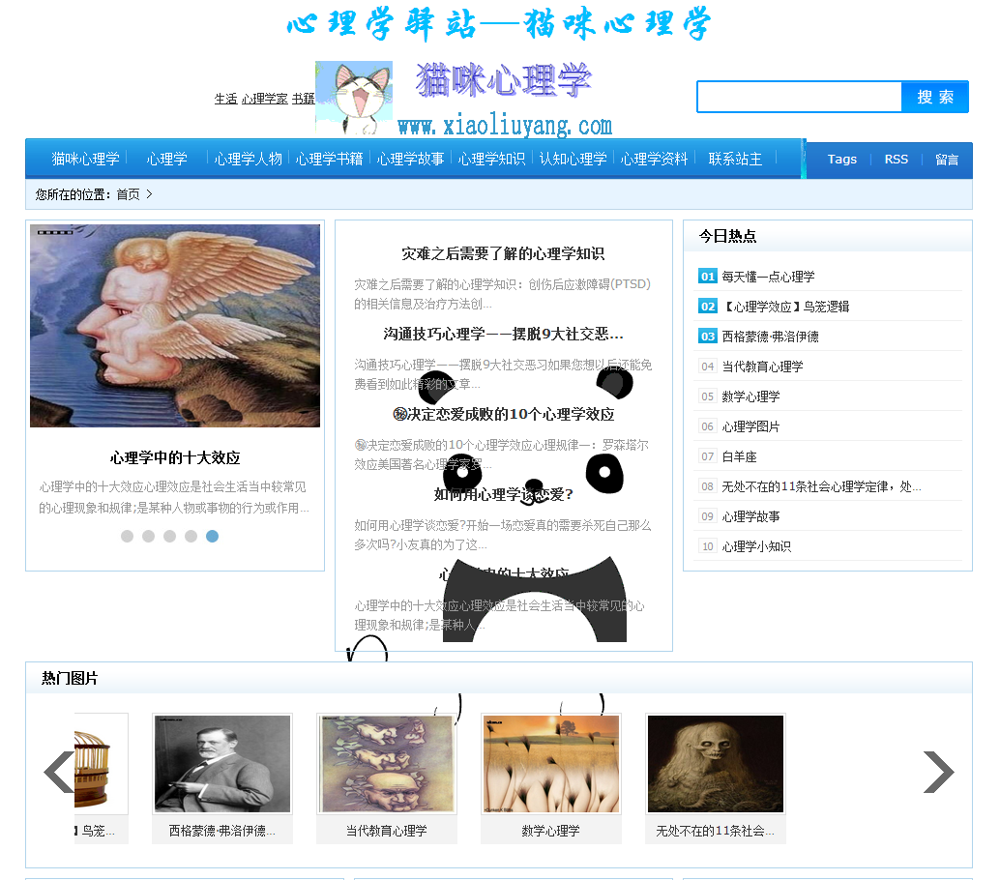The image size is (1000, 880).
Task: Open the birdcage picture thumbnail
Action: [x=101, y=764]
